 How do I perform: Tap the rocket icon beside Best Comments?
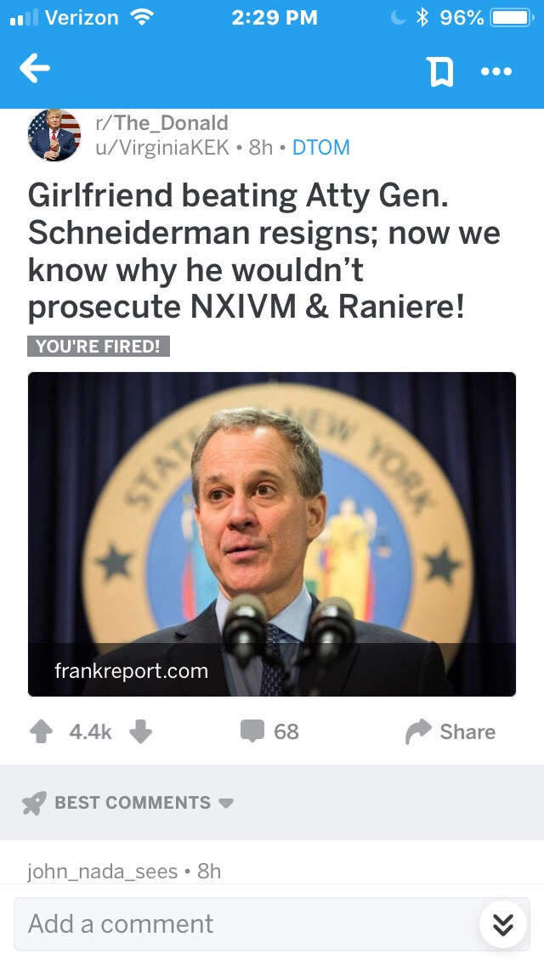tap(35, 803)
